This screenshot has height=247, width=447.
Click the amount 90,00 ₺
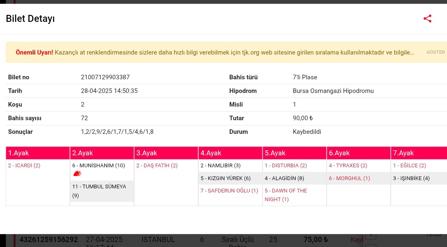[x=303, y=118]
